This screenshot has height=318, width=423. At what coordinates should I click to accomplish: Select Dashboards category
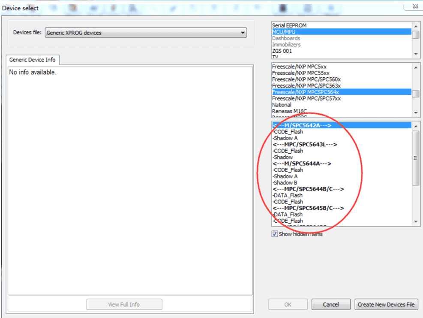(342, 38)
